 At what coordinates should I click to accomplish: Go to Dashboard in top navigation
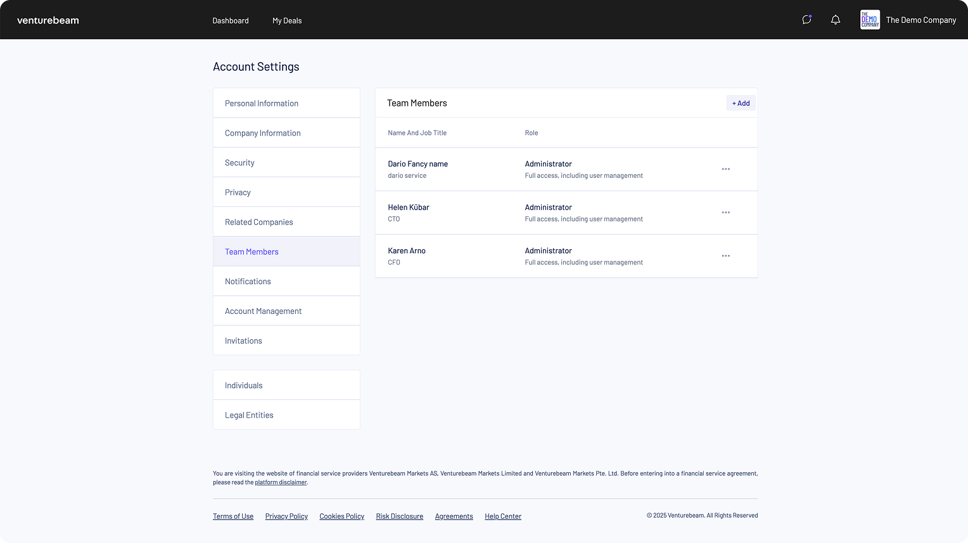pyautogui.click(x=231, y=21)
